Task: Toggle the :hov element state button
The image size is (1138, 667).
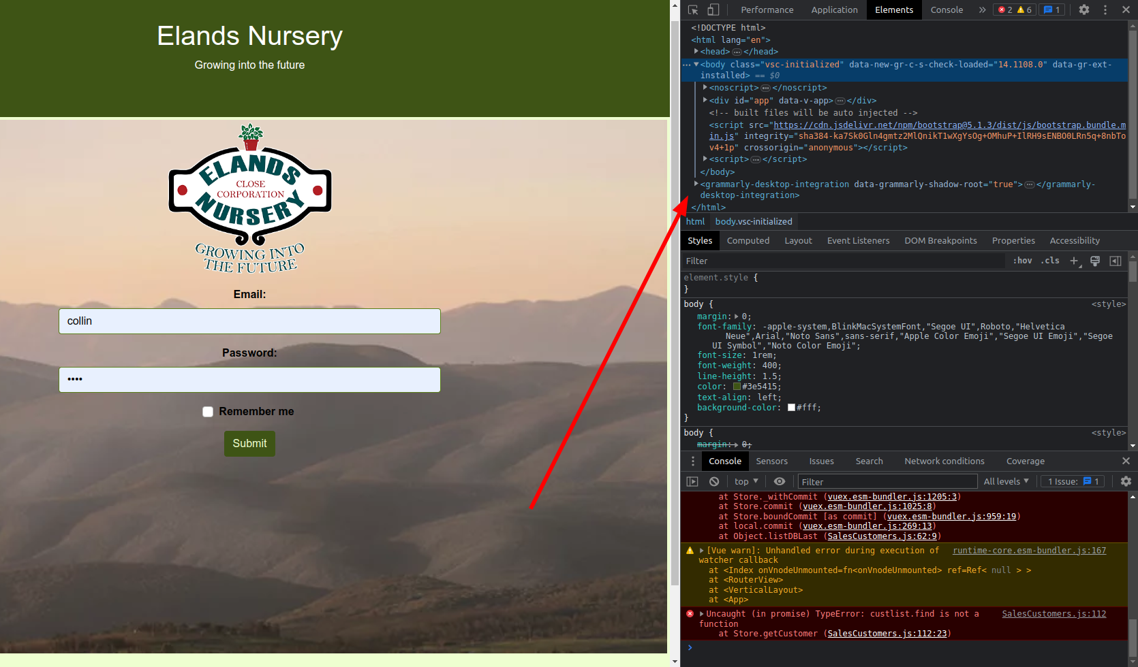Action: point(1022,261)
